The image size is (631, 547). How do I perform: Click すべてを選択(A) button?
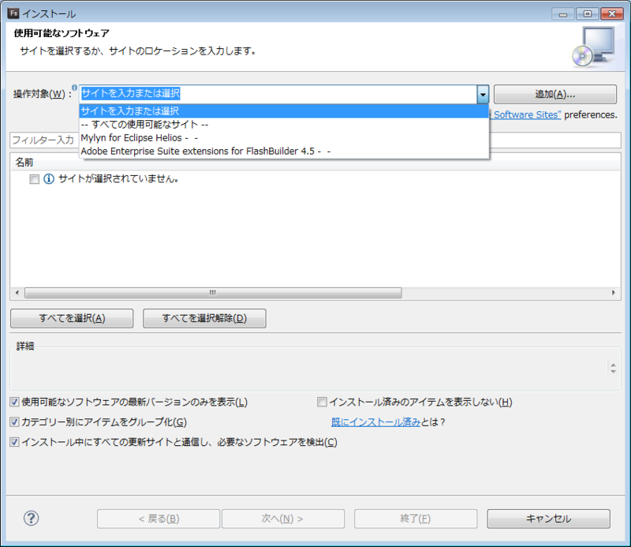72,318
